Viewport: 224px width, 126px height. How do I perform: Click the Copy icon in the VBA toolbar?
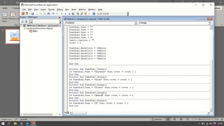point(41,14)
